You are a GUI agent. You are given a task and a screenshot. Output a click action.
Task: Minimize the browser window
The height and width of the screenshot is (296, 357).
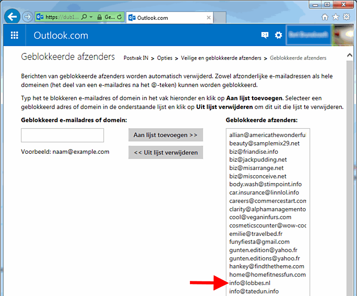(315, 5)
